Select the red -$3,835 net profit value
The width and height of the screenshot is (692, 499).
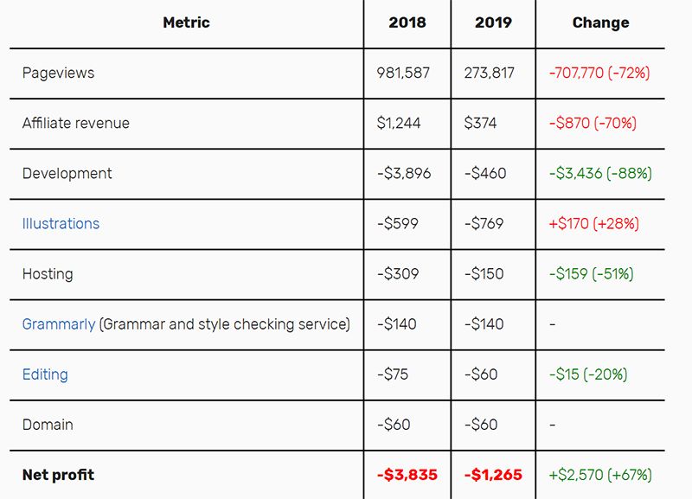click(407, 475)
